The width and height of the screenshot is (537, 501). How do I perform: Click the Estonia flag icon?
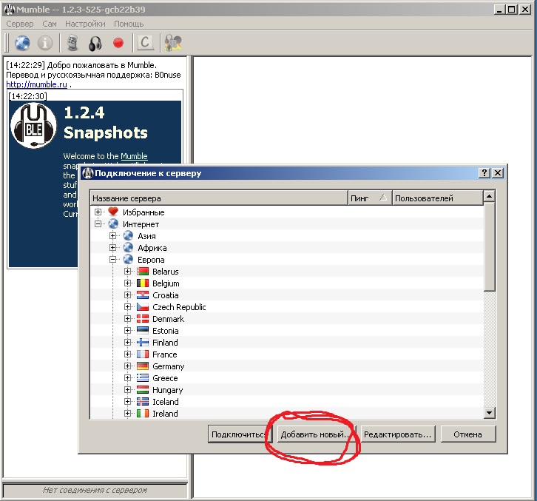pyautogui.click(x=143, y=331)
